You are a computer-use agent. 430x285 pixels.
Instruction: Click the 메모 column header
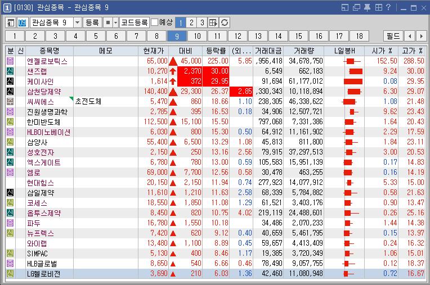(106, 51)
